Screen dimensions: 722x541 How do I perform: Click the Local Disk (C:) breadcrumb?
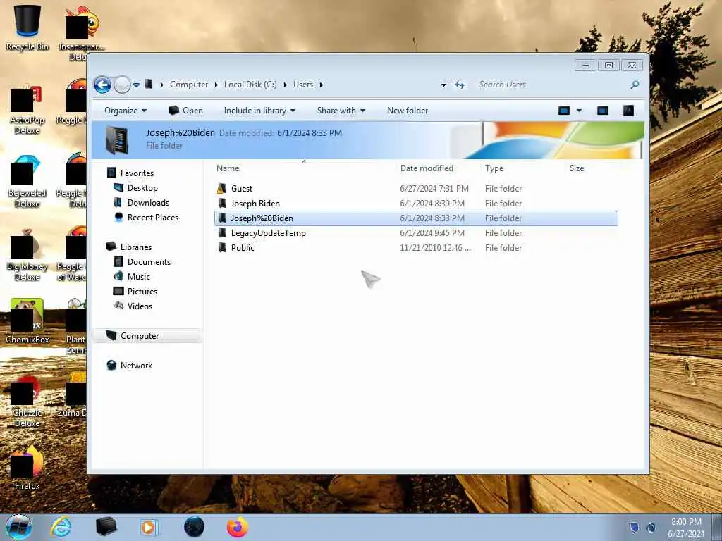[250, 85]
